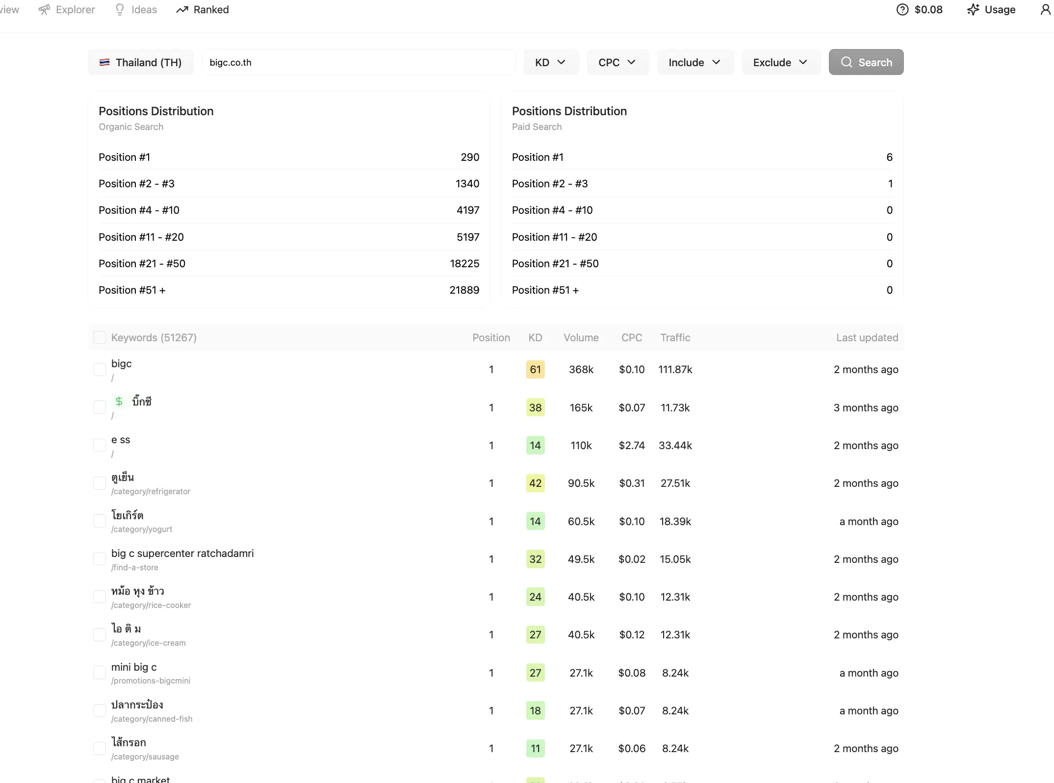Click organic Position #1 count 290

470,157
